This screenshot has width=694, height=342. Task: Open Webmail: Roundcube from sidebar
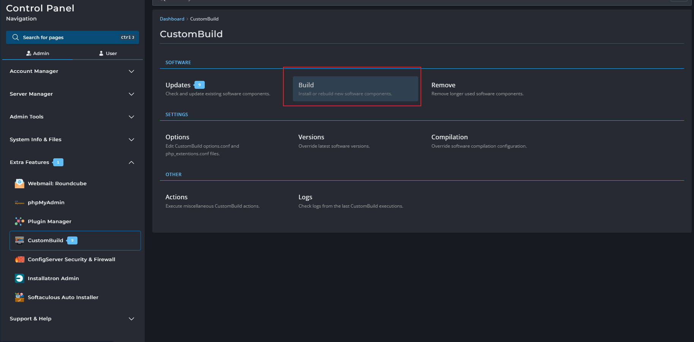(75, 183)
